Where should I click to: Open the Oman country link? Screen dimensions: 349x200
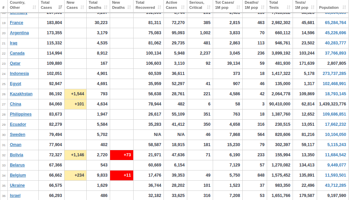16,145
